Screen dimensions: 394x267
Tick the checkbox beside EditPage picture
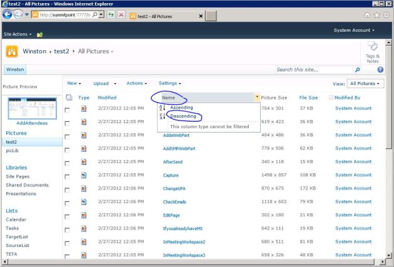68,215
